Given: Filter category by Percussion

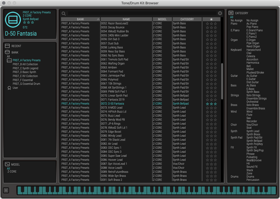Looking at the screenshot, I should 253,180.
